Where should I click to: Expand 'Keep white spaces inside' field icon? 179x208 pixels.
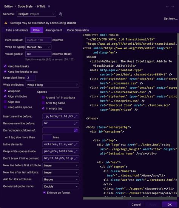(x=76, y=151)
